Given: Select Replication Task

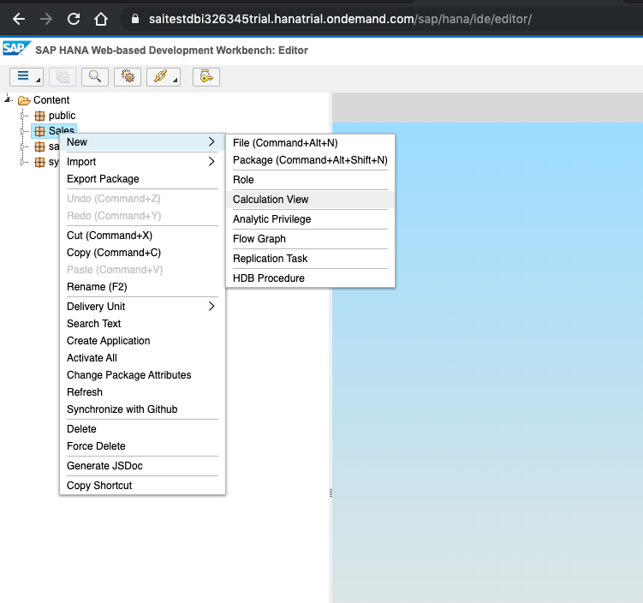Looking at the screenshot, I should [x=311, y=259].
